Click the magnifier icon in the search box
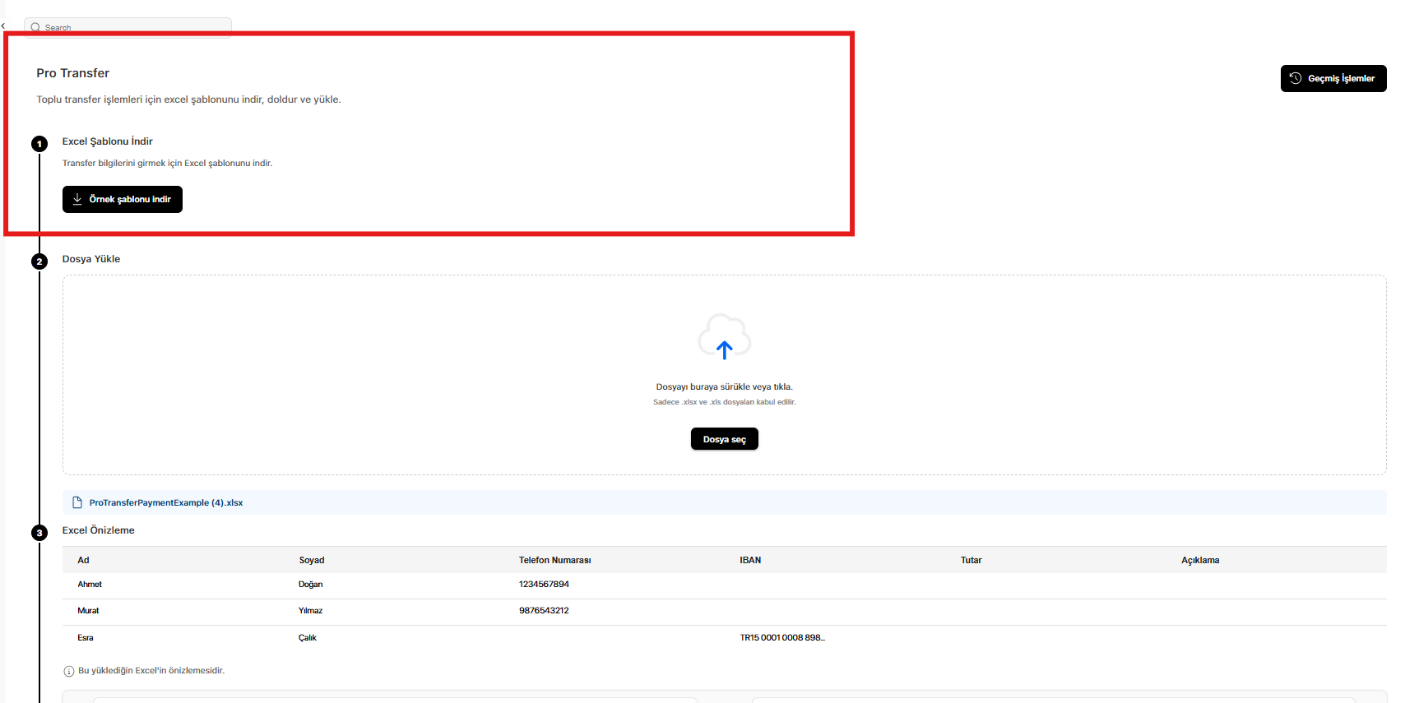The height and width of the screenshot is (703, 1405). point(35,27)
